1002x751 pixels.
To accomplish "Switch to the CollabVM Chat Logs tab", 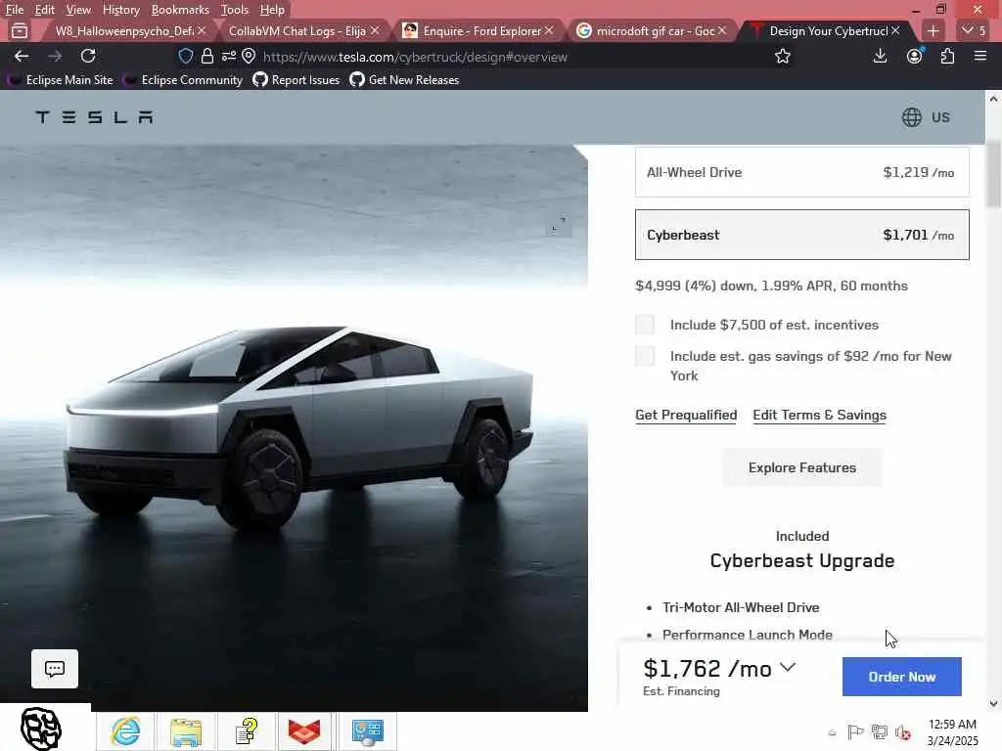I will point(297,30).
